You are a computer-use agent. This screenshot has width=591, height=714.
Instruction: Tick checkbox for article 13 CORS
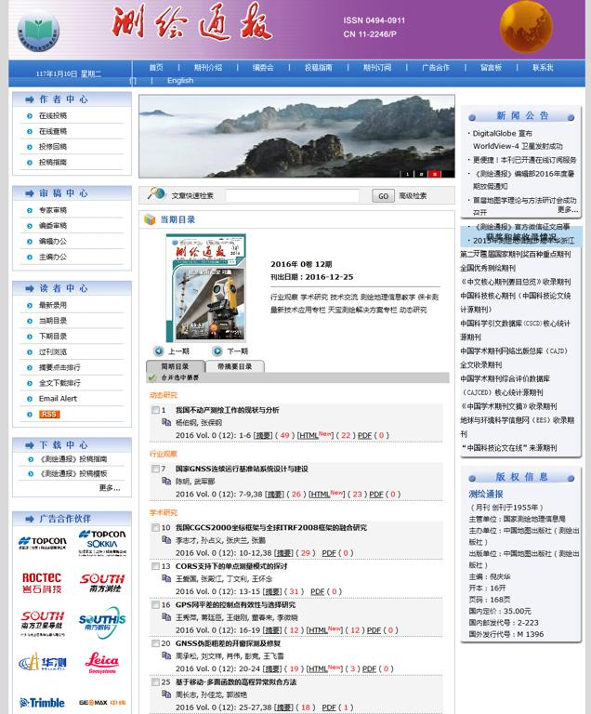[156, 566]
